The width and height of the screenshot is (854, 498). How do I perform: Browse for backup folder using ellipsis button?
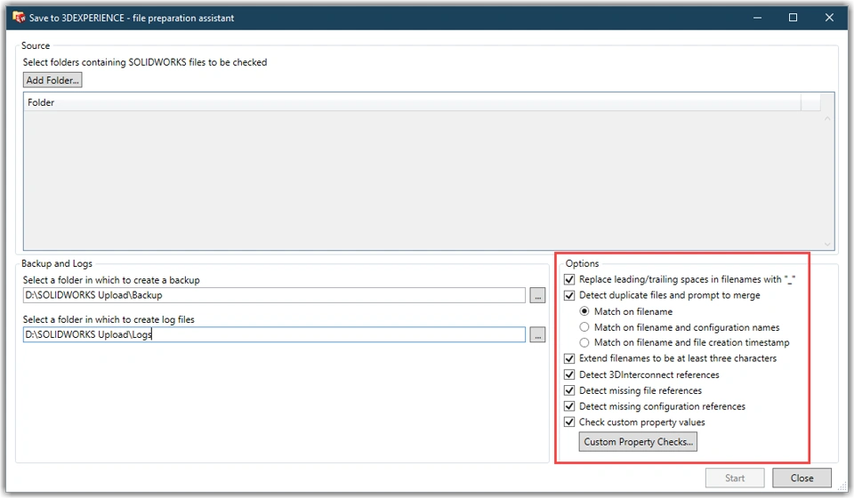tap(537, 295)
